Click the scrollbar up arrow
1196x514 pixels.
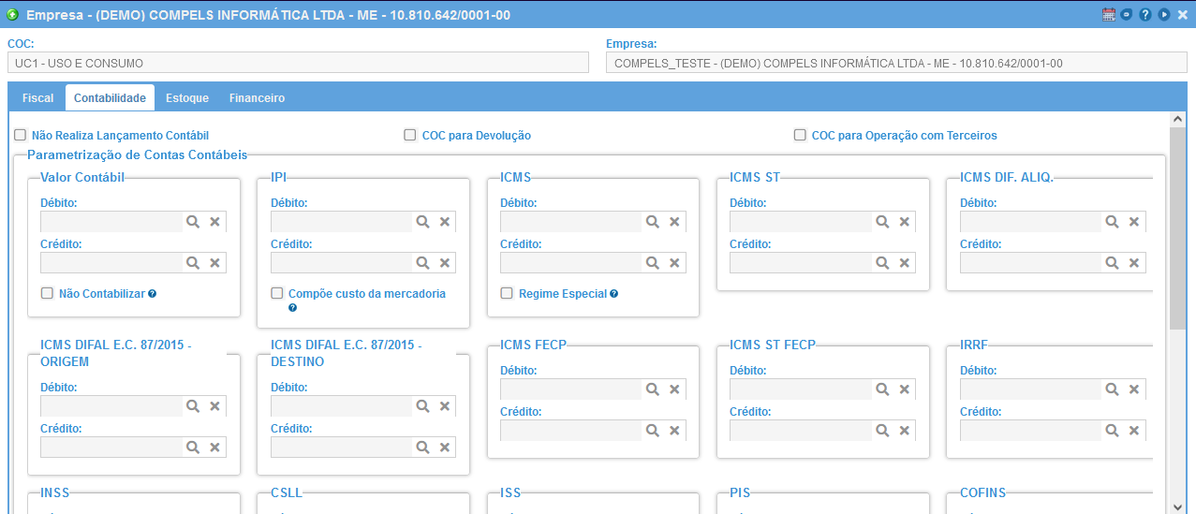click(x=1177, y=120)
